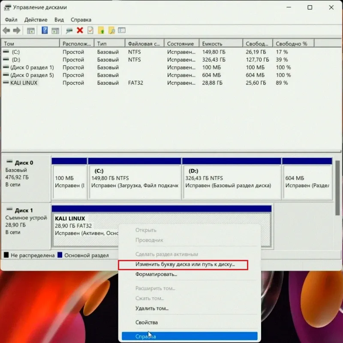Sort by the Тип column header
Image resolution: width=343 pixels, height=343 pixels.
click(x=110, y=44)
